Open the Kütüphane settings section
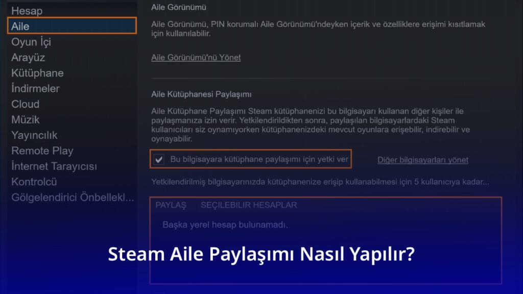The height and width of the screenshot is (294, 523). 37,73
